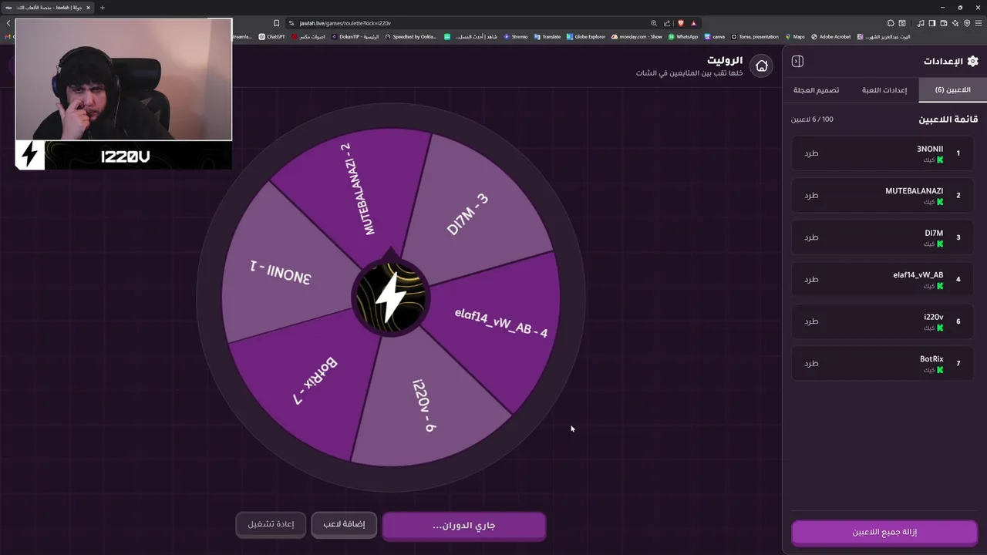987x555 pixels.
Task: Open the browser hamburger menu icon
Action: click(979, 23)
